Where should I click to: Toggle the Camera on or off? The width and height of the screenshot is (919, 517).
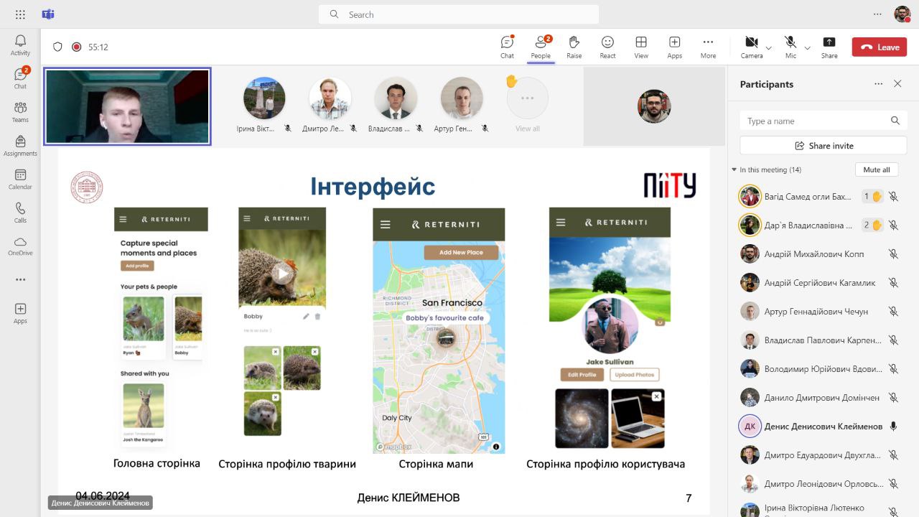(751, 47)
